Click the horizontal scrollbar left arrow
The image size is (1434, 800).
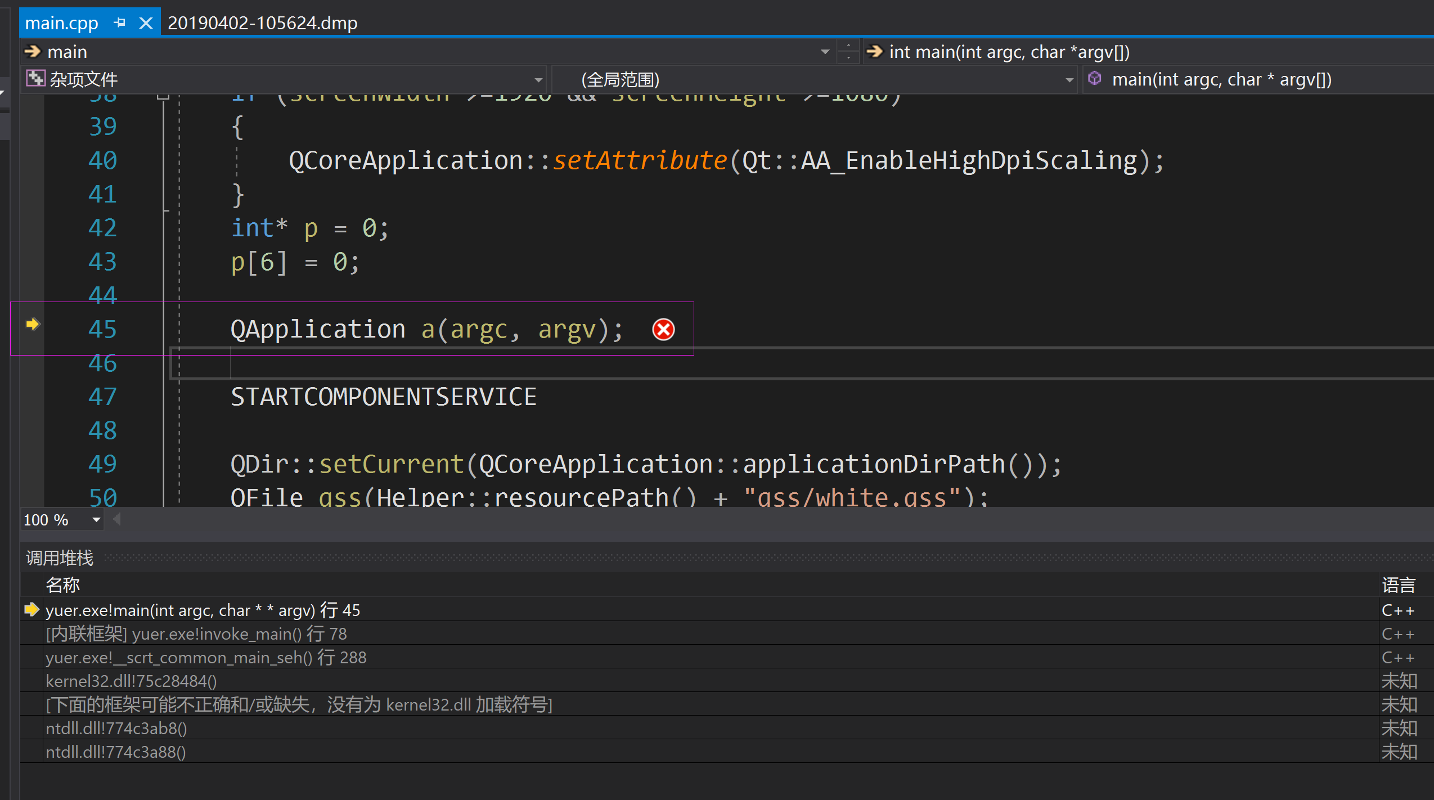coord(117,520)
